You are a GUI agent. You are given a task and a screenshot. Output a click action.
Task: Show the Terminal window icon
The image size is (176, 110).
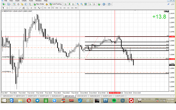click(x=26, y=4)
